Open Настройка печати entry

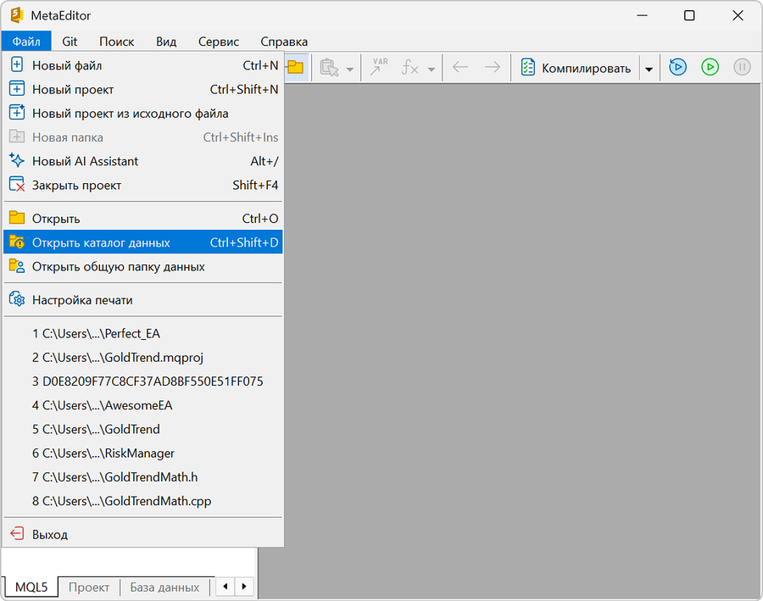point(143,300)
